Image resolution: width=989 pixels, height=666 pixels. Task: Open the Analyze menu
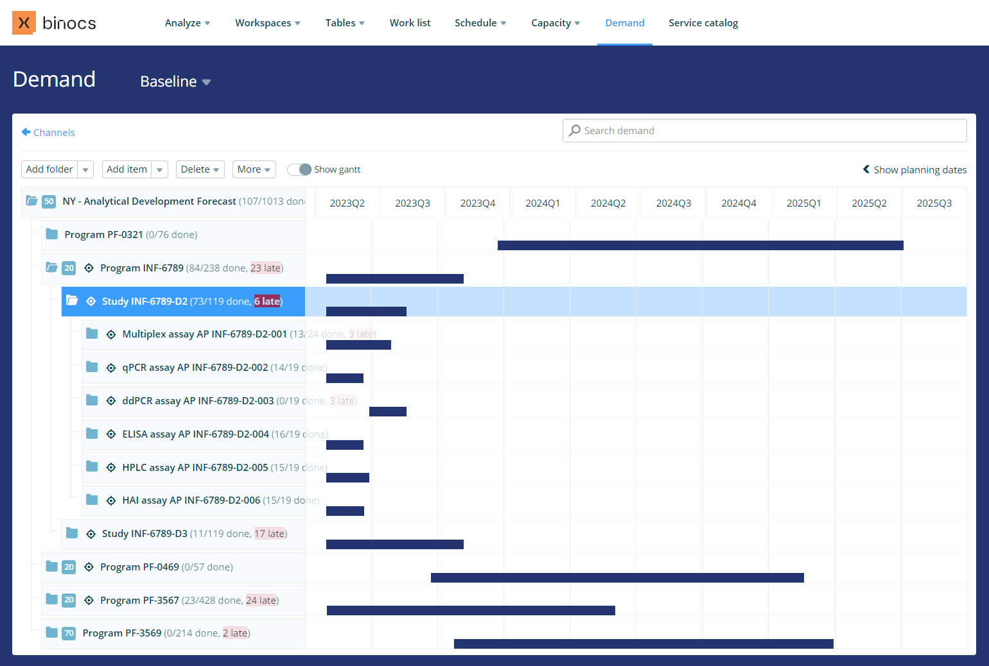[x=188, y=23]
